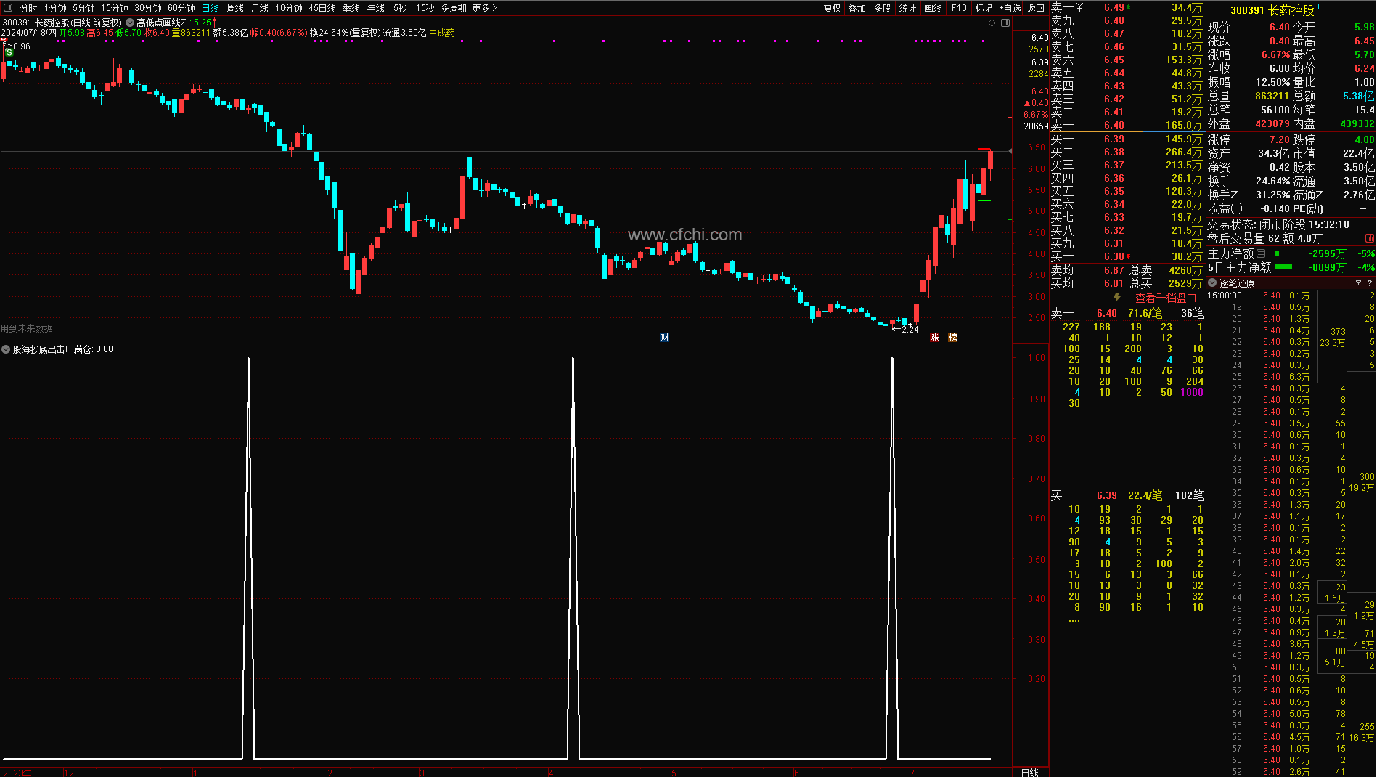Open the 统计 statistics button

907,8
